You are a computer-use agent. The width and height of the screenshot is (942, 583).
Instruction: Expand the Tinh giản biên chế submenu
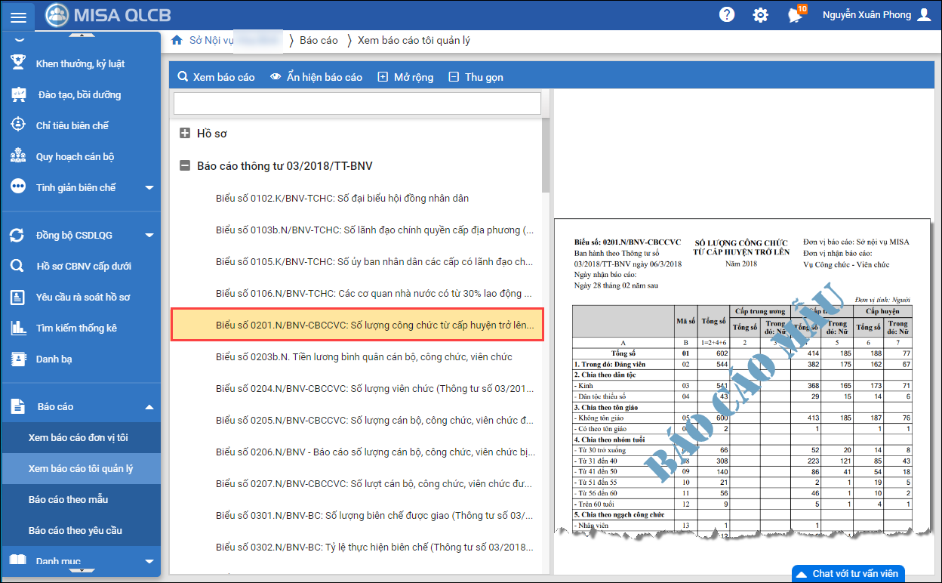149,188
